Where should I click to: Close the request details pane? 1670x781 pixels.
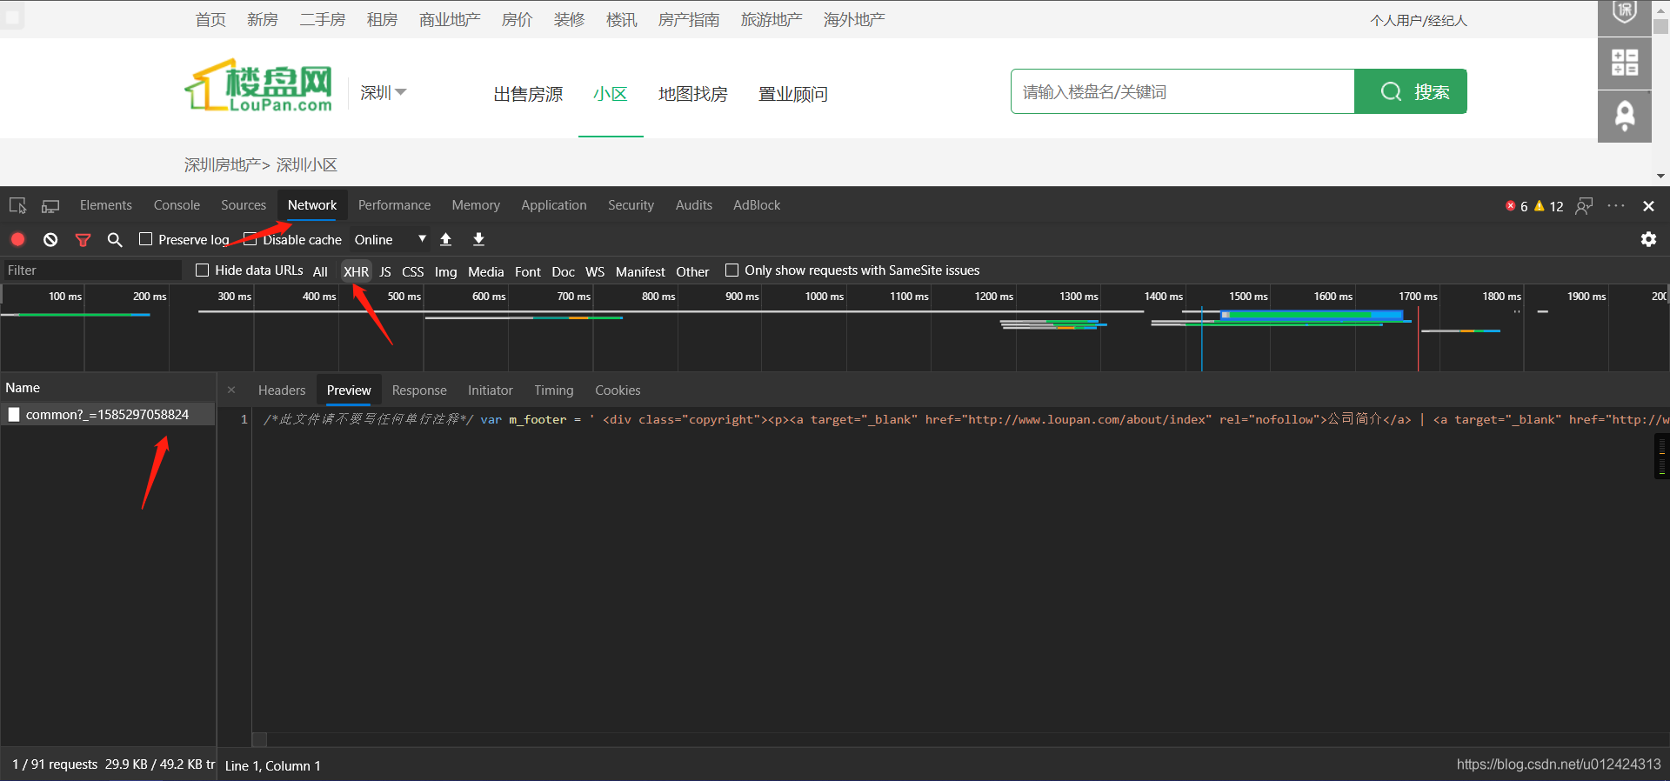pos(231,390)
